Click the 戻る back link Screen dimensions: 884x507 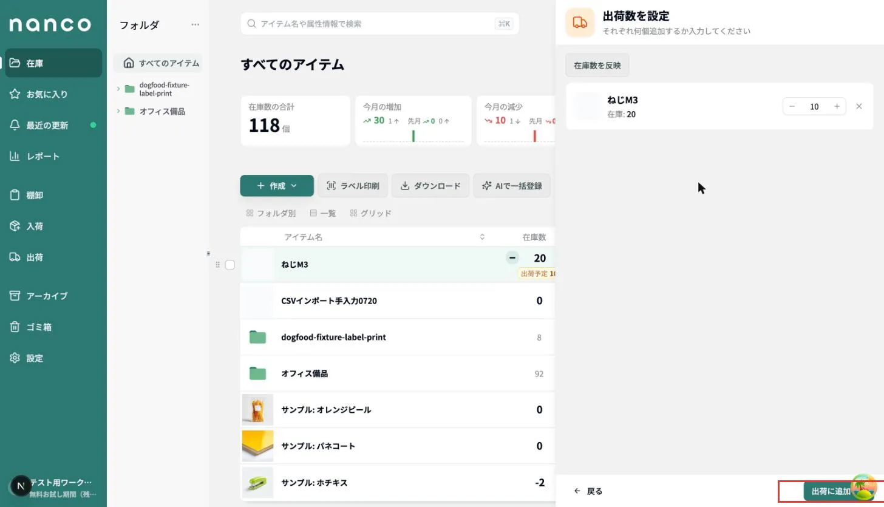[x=588, y=491]
